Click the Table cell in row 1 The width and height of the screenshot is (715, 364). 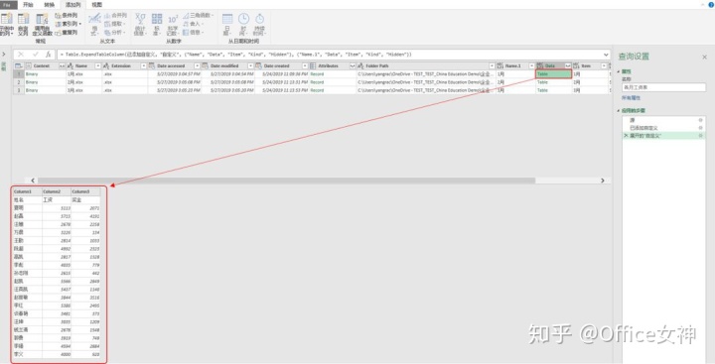click(x=553, y=73)
